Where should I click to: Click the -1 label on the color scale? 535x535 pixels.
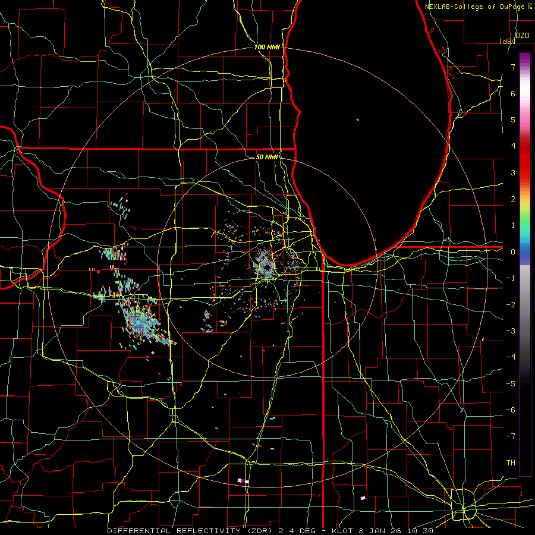coord(511,278)
